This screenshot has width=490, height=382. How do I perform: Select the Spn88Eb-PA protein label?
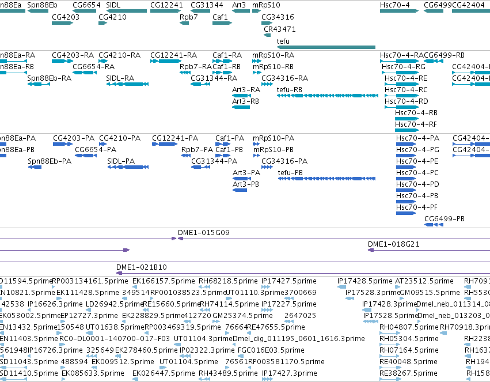point(50,161)
